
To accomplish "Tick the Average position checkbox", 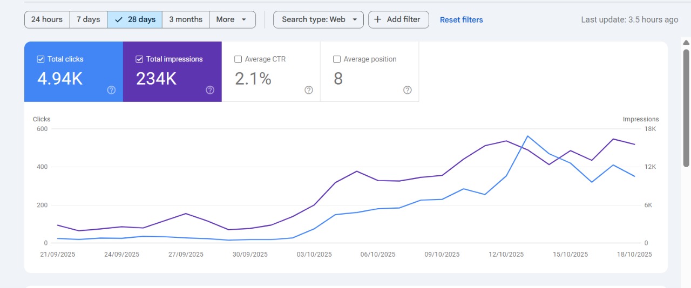I will (337, 59).
